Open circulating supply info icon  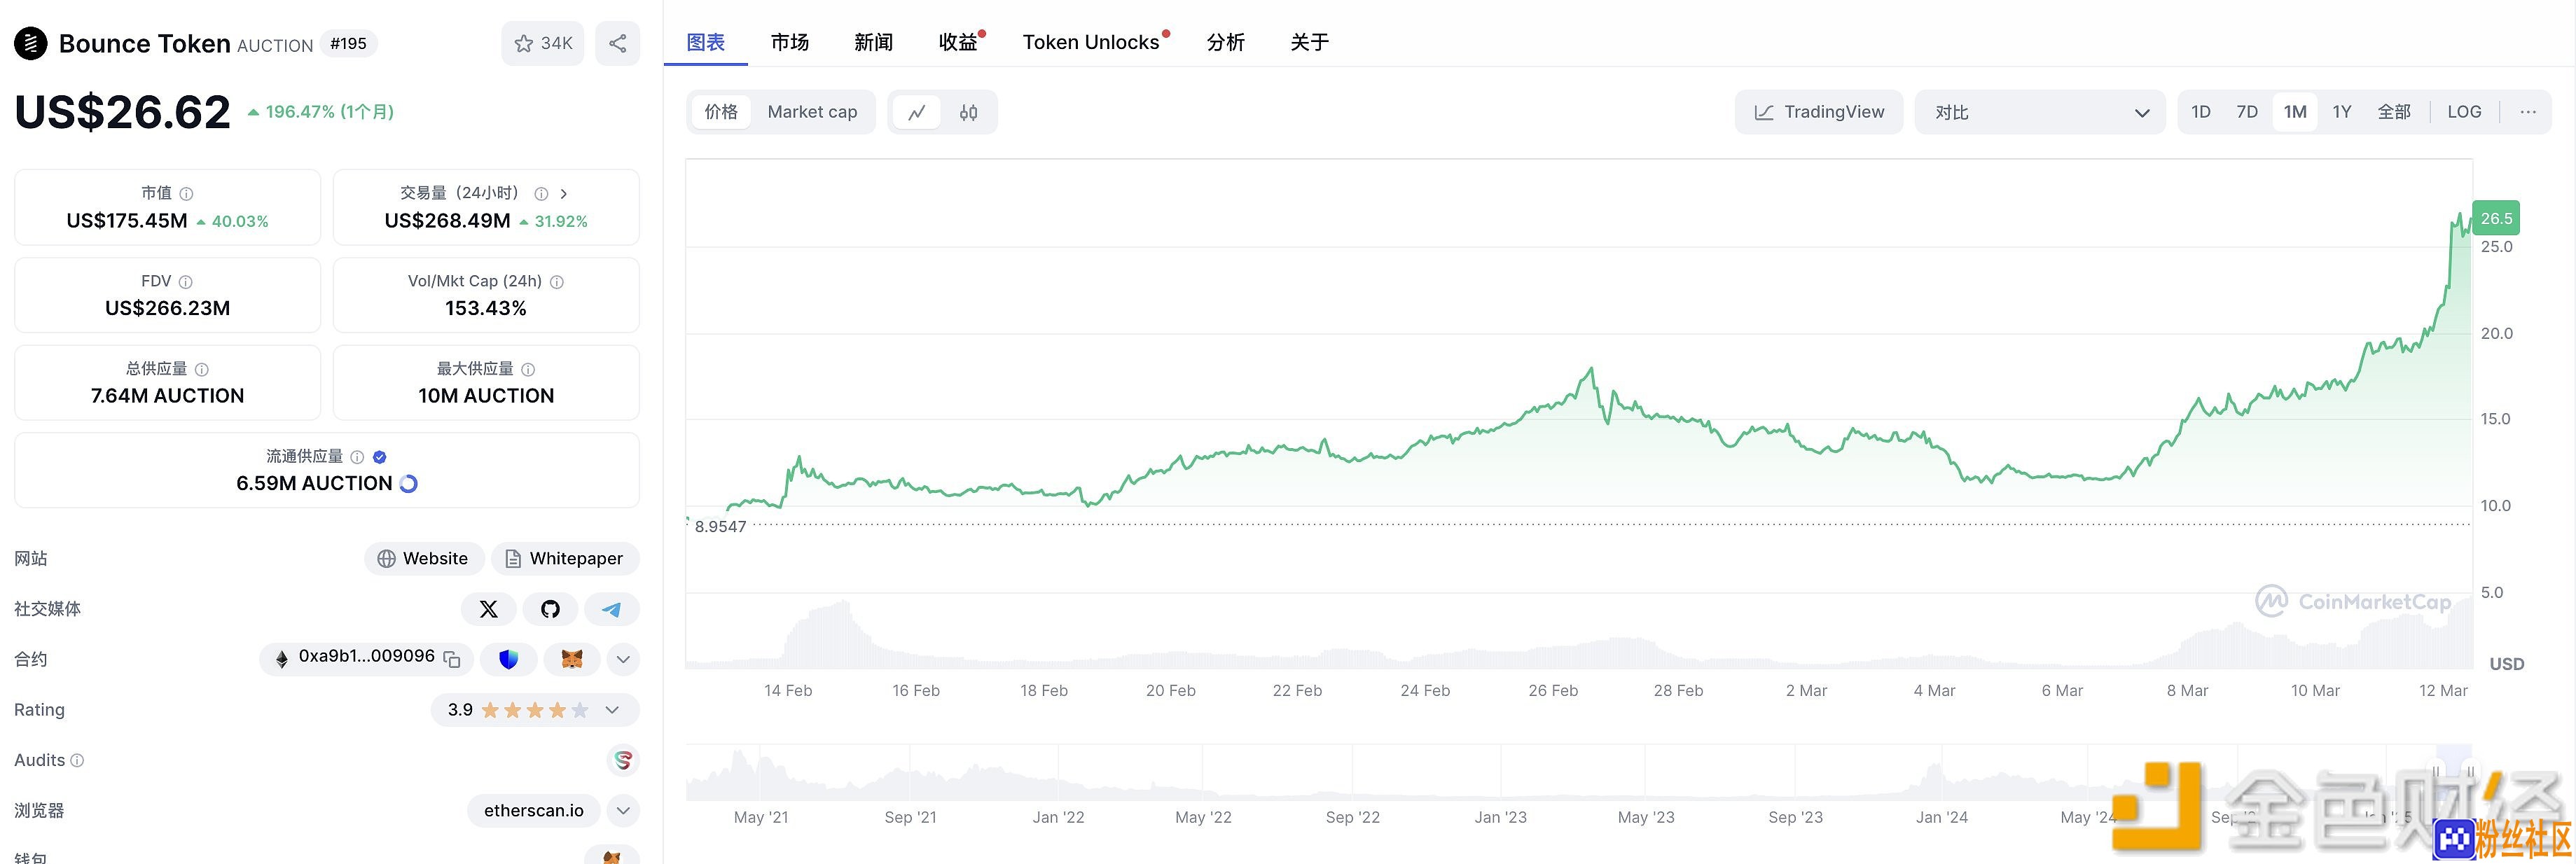point(357,457)
